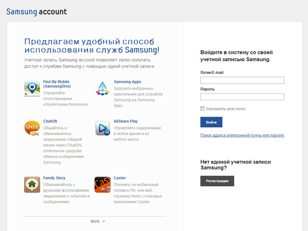308x231 pixels.
Task: Focus the Логин/E-mail input field
Action: 242,80
